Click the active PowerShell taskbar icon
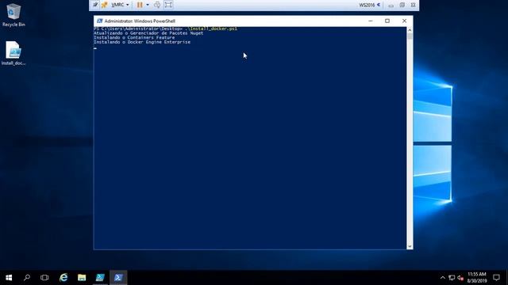Screen dimensions: 508x285 tap(118, 278)
